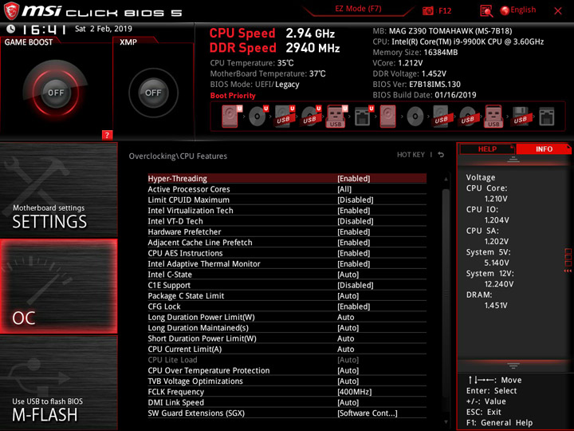Toggle Adjacent Cache Line Prefetch setting
The width and height of the screenshot is (574, 431).
287,243
